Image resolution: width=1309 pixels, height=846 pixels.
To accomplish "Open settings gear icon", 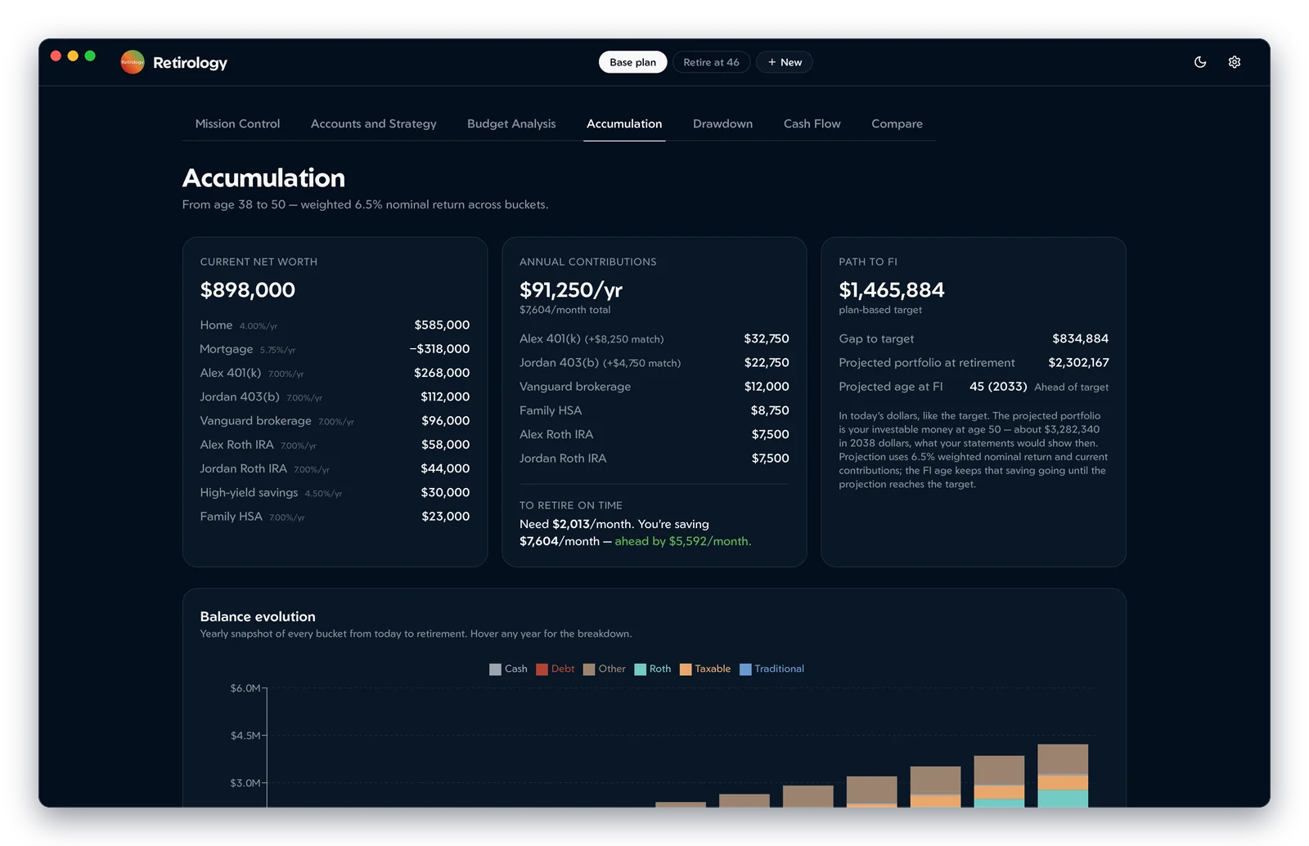I will click(x=1235, y=62).
